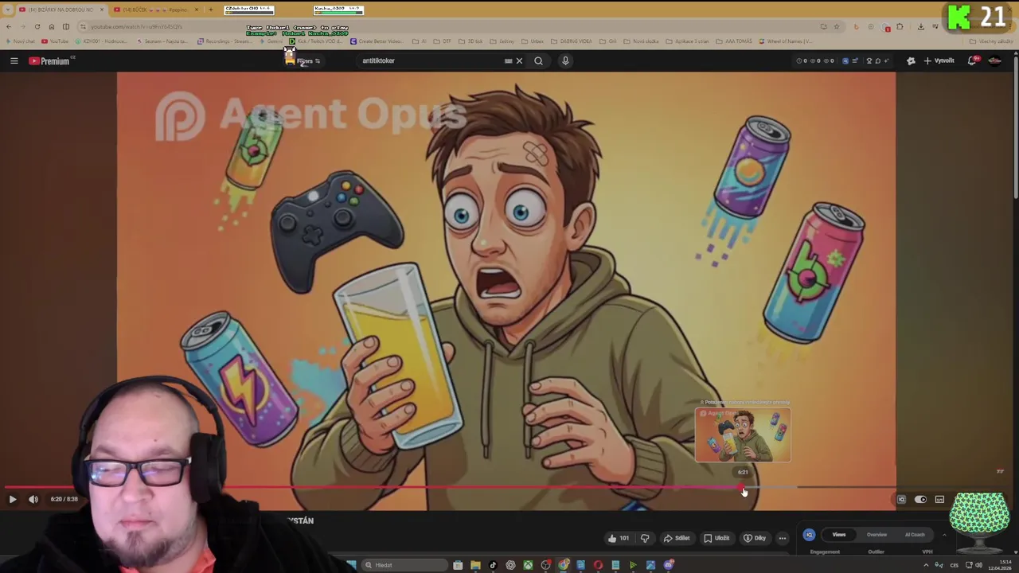1019x573 pixels.
Task: Go to YouTube Premium home logo
Action: click(49, 60)
